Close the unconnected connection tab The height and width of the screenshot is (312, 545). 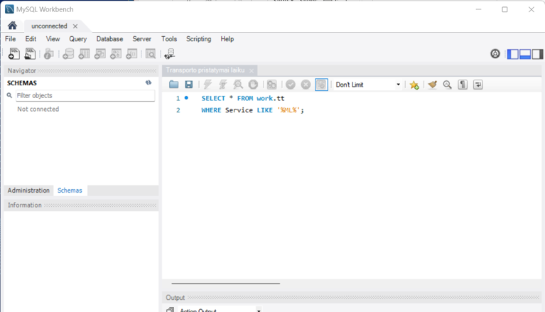click(x=75, y=26)
